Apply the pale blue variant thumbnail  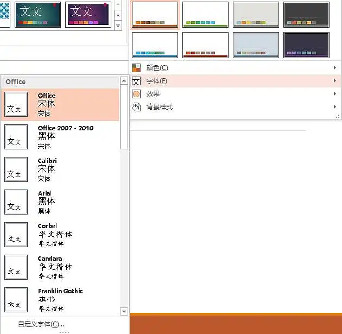point(256,45)
